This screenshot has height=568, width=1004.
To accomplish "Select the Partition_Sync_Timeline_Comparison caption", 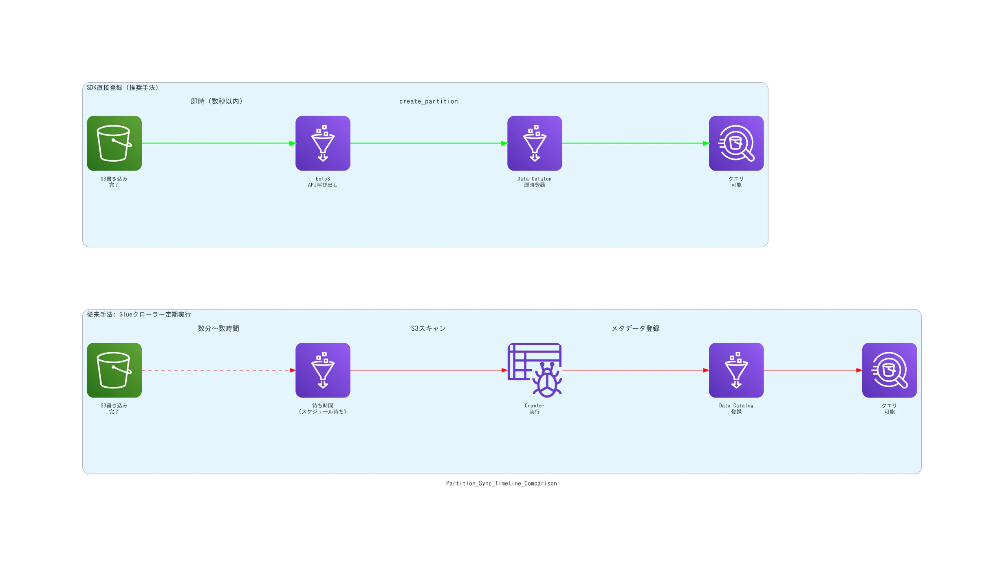I will [502, 483].
